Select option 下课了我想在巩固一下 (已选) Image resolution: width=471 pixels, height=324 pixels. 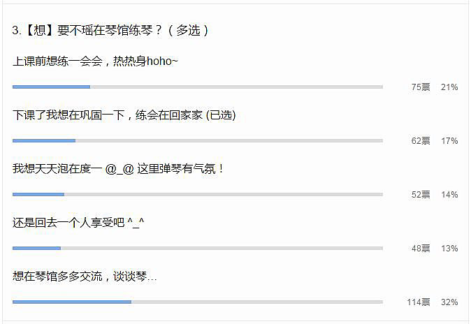pos(124,115)
